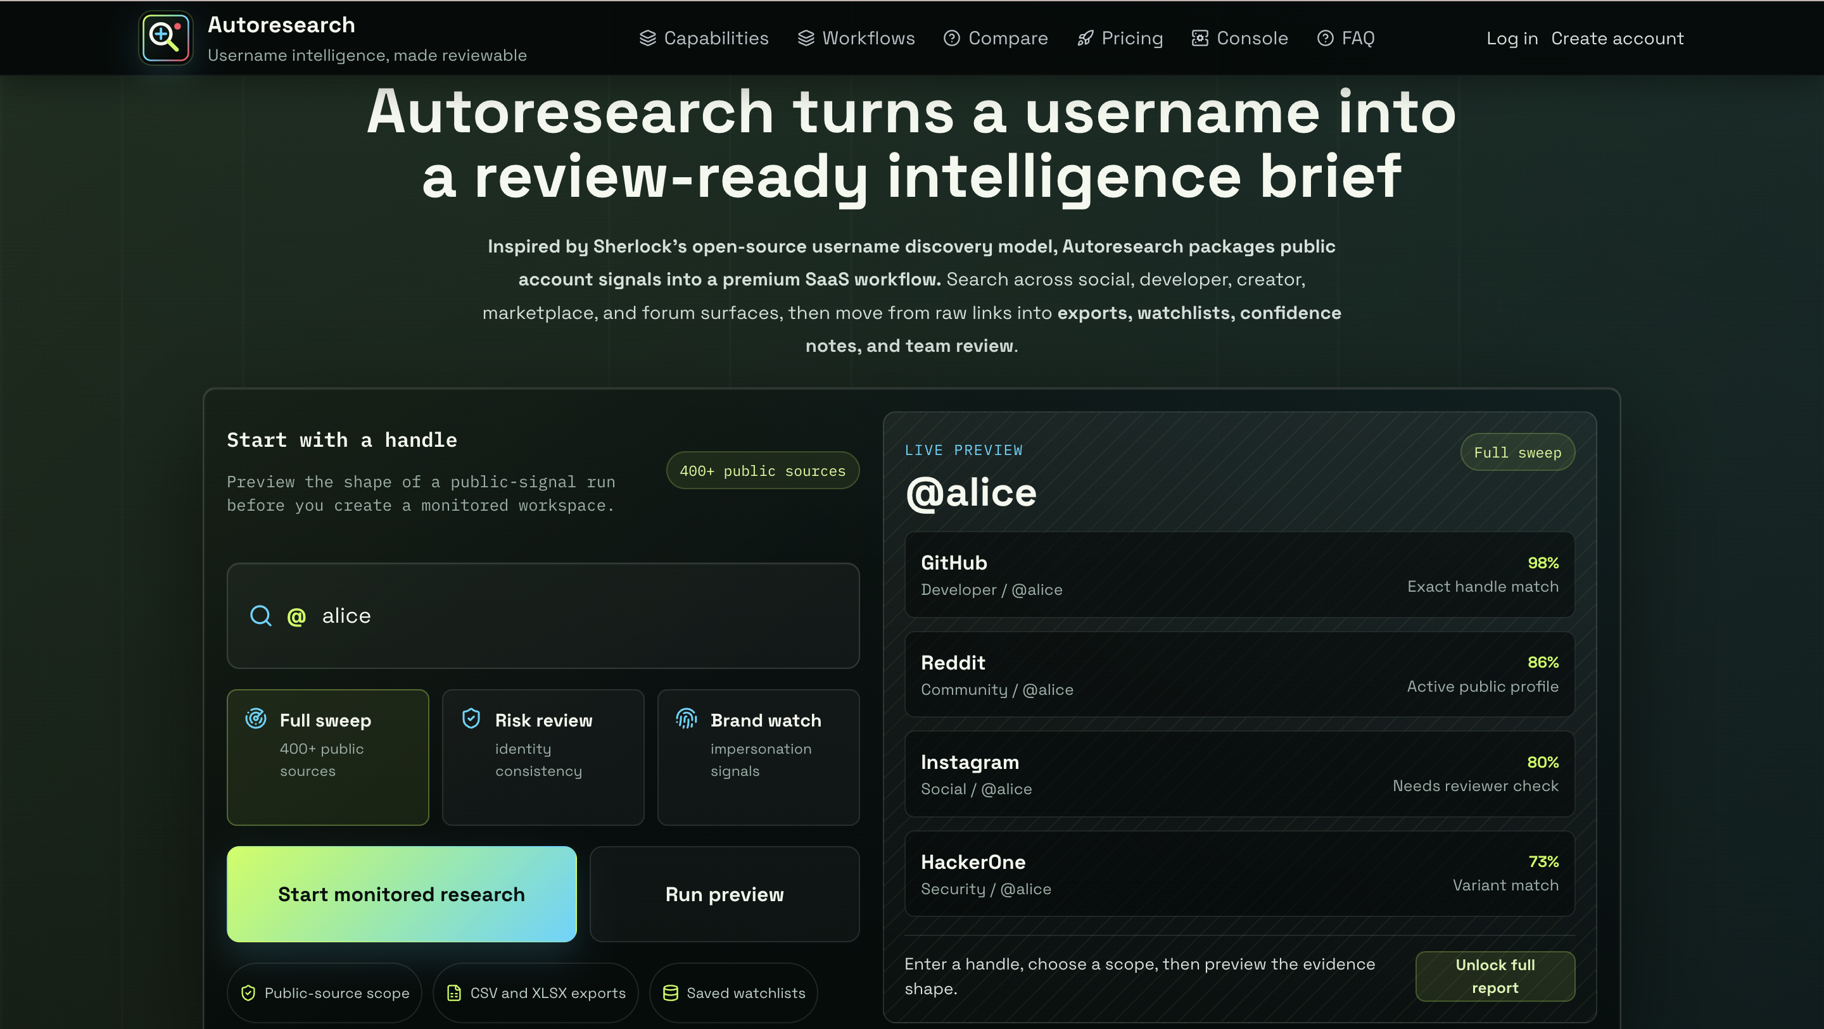Click the Active public profile note
1824x1029 pixels.
pos(1483,687)
